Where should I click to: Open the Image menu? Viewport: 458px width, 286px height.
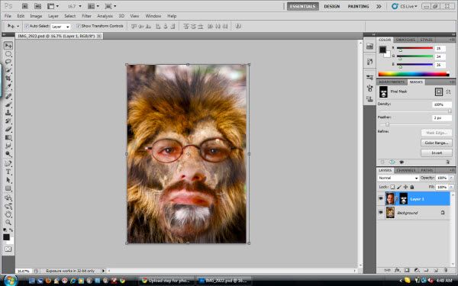coord(36,16)
